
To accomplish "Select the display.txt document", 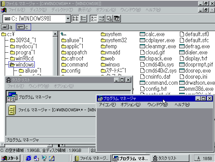I will [193, 58].
